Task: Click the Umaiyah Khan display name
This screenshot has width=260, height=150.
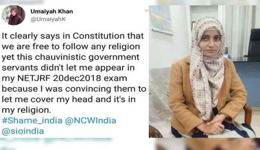Action: tap(52, 11)
